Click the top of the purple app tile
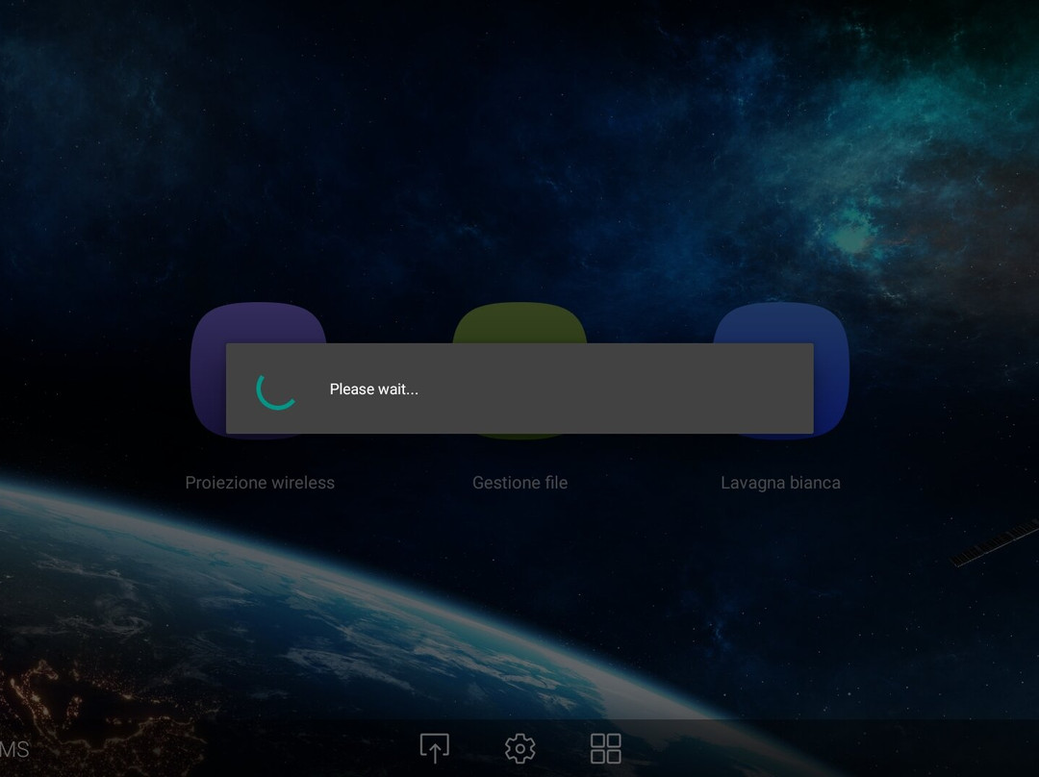1039x777 pixels. [x=258, y=322]
